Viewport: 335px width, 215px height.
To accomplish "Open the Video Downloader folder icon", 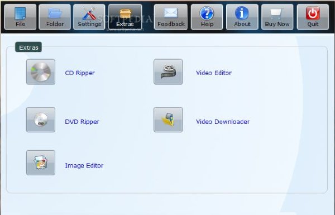I will (168, 120).
